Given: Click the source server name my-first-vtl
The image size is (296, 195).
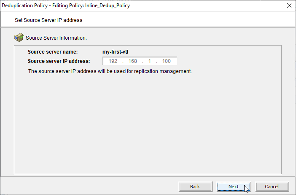Looking at the screenshot, I should (x=116, y=52).
